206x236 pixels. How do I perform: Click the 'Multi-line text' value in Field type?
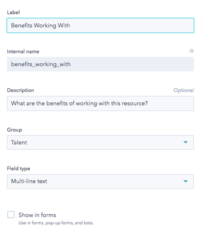29,181
